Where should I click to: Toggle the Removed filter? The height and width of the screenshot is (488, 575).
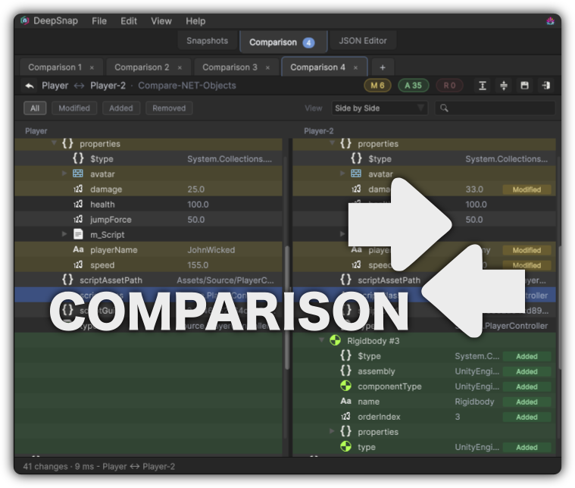pyautogui.click(x=169, y=108)
